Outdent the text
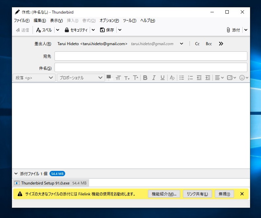Screen dimensions: 261x218 click(x=199, y=78)
